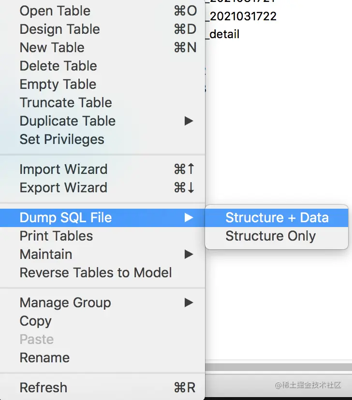The height and width of the screenshot is (400, 352).
Task: Choose Open Table from the context menu
Action: coord(55,11)
